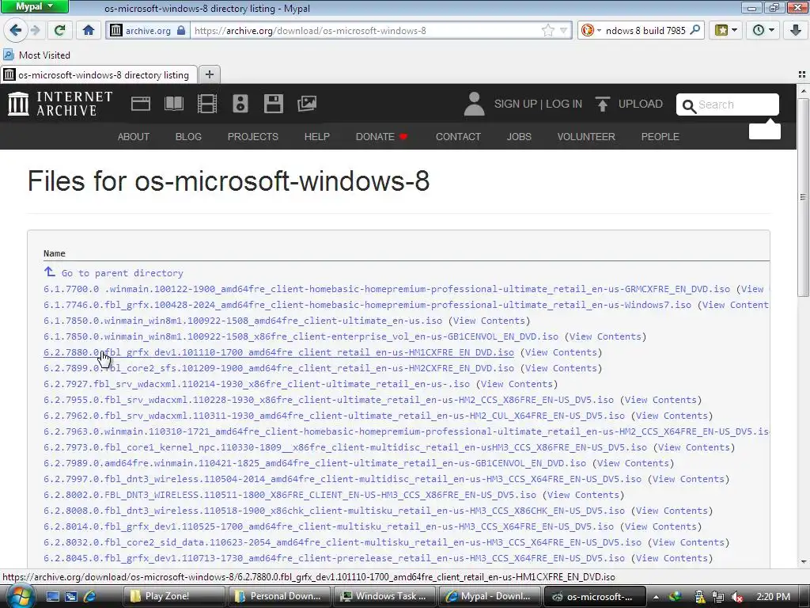Viewport: 810px width, 608px height.
Task: Download the 6.1.7746.0 fbl_grfx ISO file
Action: (367, 305)
